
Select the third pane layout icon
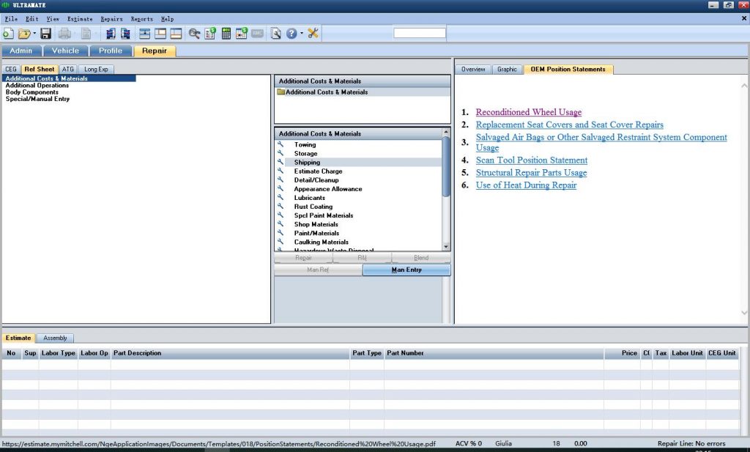pos(176,34)
